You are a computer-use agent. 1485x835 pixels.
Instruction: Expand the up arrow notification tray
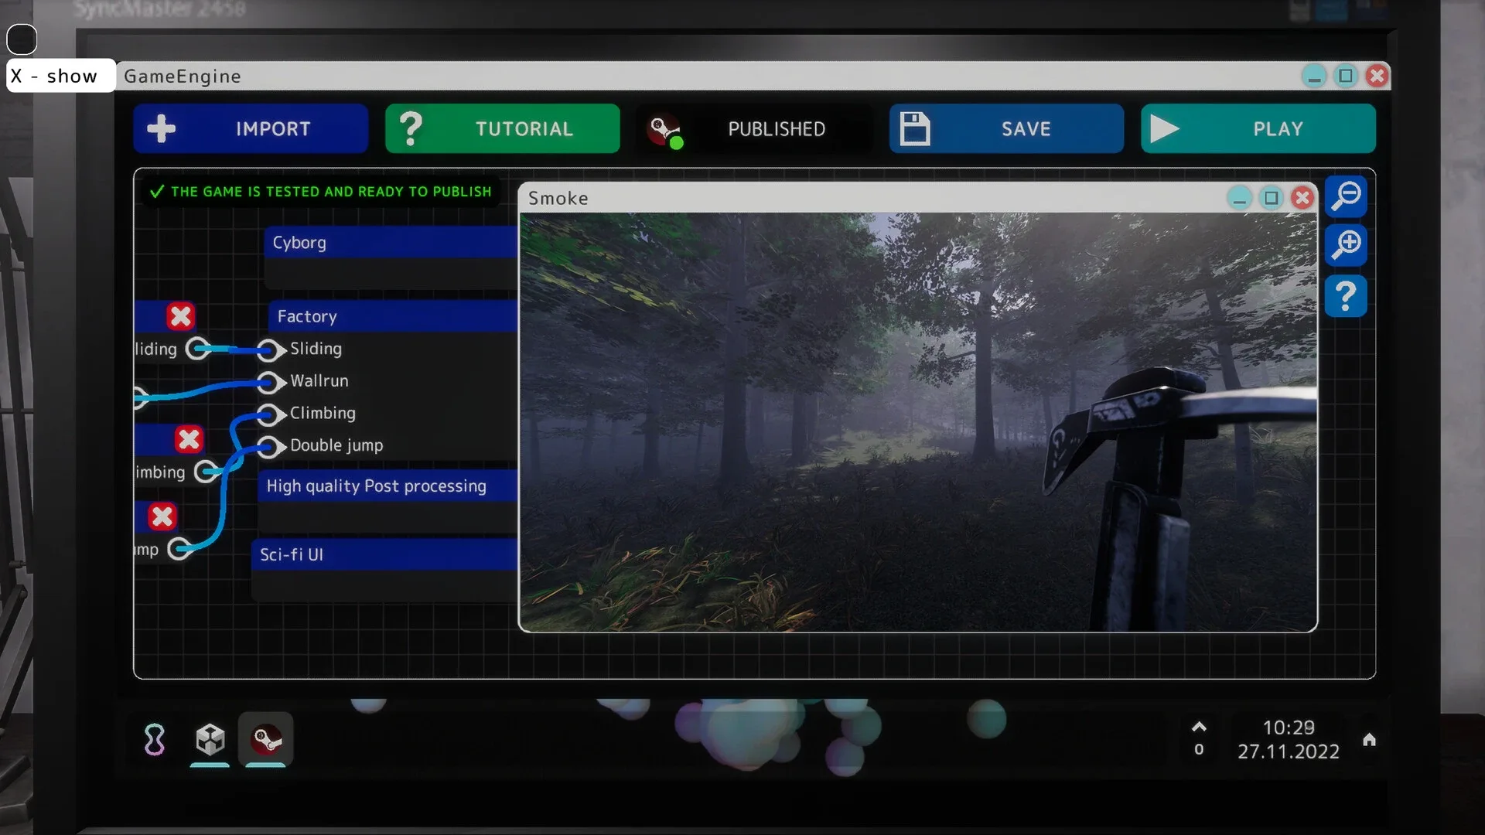pos(1199,727)
